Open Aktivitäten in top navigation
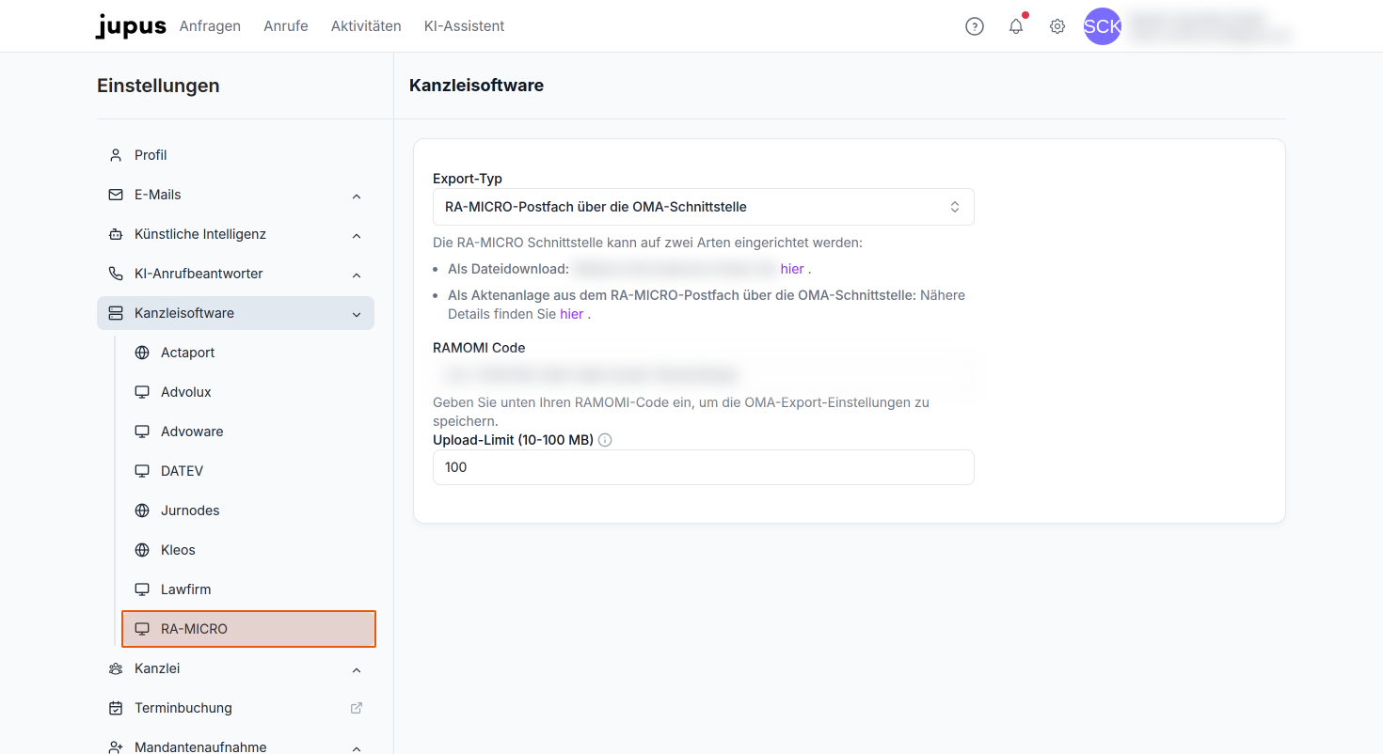 click(366, 26)
